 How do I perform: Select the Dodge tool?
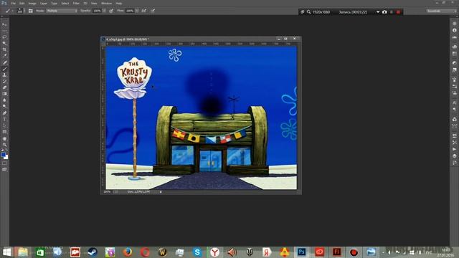4,107
